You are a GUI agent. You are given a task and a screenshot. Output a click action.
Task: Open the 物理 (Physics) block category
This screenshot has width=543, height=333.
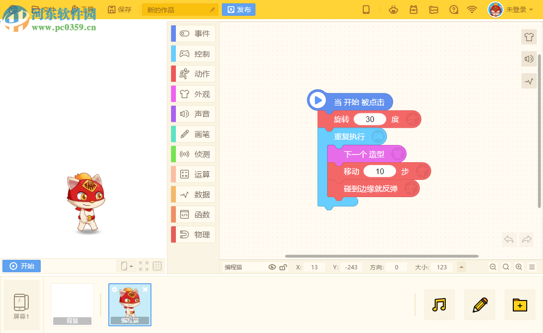(x=192, y=234)
